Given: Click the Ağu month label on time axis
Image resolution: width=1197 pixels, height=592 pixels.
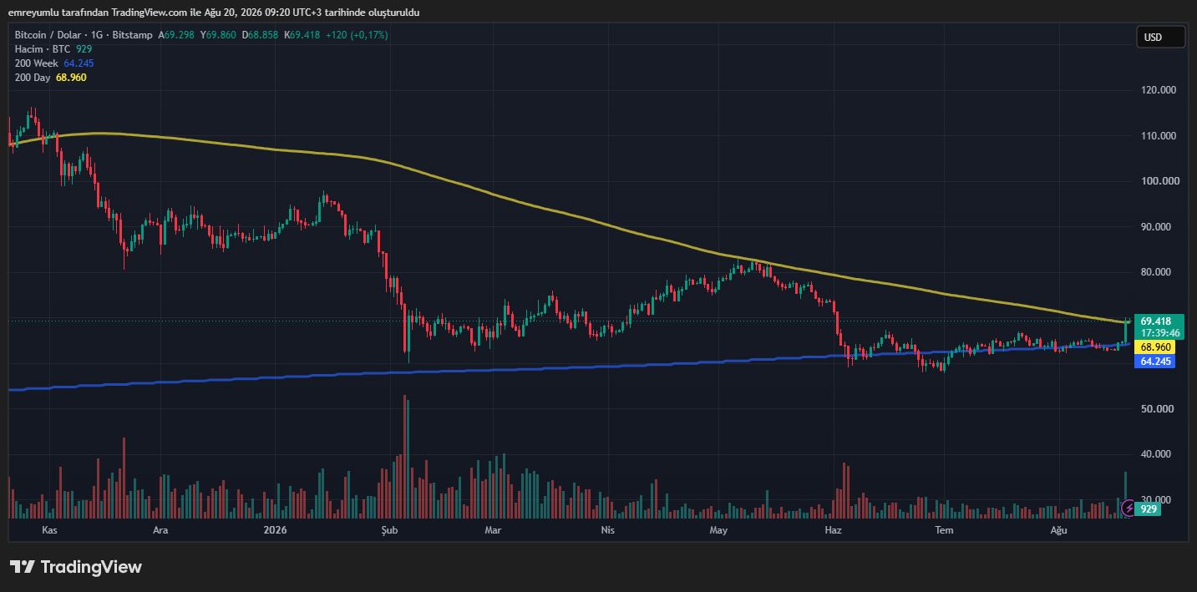Looking at the screenshot, I should (x=1058, y=530).
